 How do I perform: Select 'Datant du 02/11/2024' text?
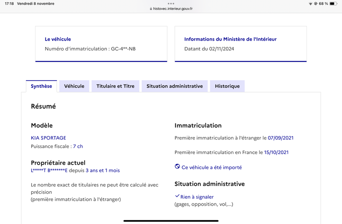tap(209, 49)
